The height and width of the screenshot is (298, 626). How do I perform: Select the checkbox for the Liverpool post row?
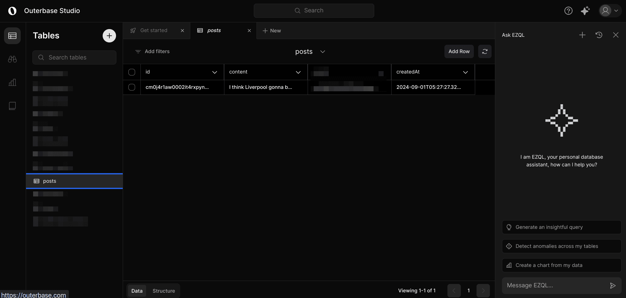click(132, 87)
